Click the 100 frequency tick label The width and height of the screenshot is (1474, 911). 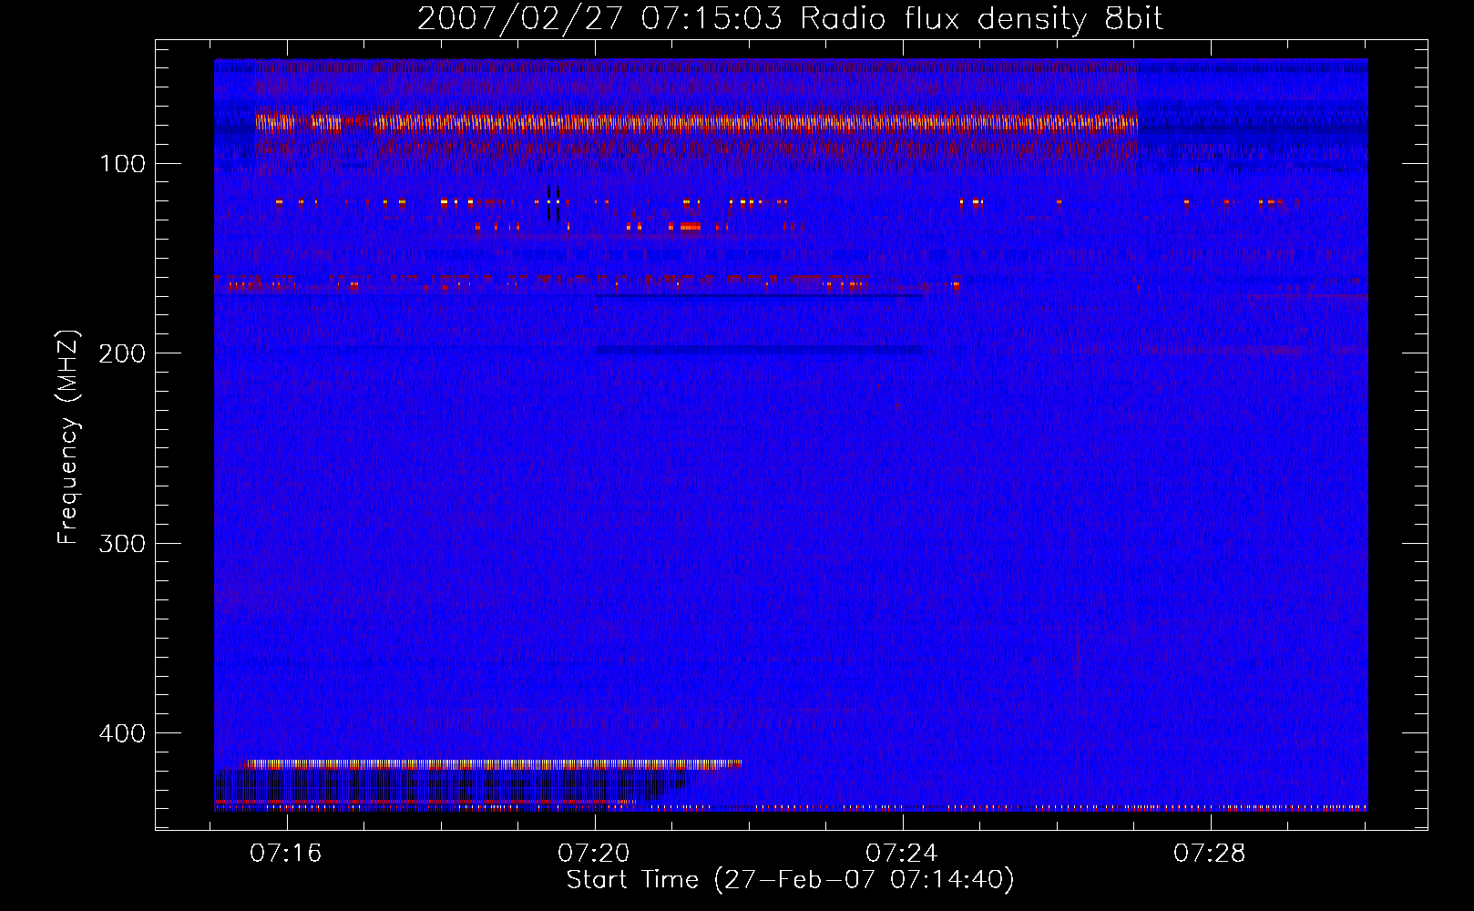(x=122, y=164)
